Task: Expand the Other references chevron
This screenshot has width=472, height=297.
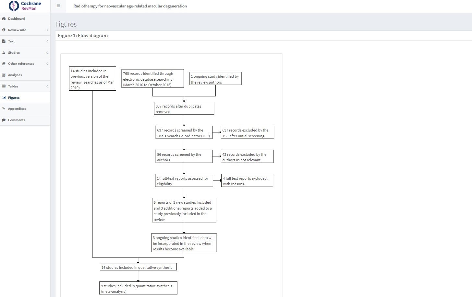Action: [47, 64]
